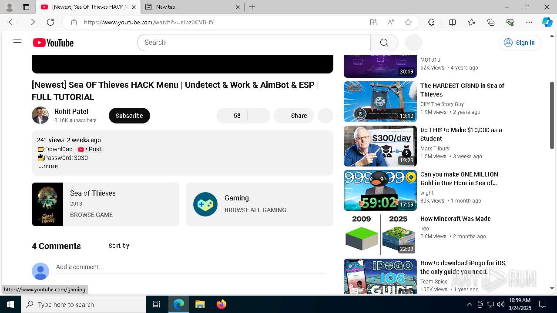557x313 pixels.
Task: Reload the page with refresh icon
Action: coord(50,22)
